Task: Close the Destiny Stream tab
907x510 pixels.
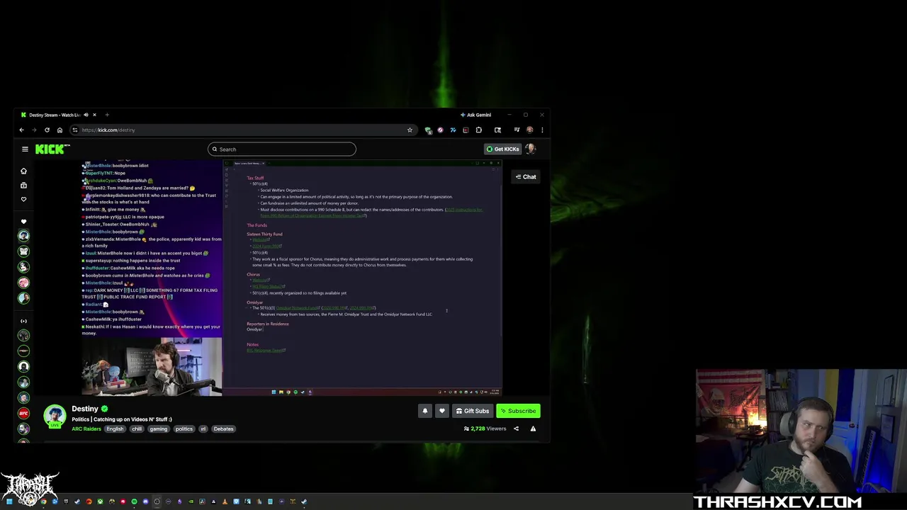Action: point(94,115)
